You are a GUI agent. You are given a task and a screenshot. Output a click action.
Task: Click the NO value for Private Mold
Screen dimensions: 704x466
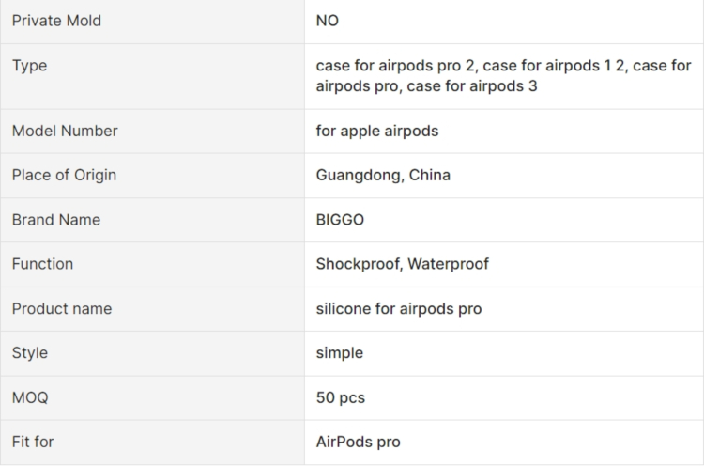[x=328, y=21]
